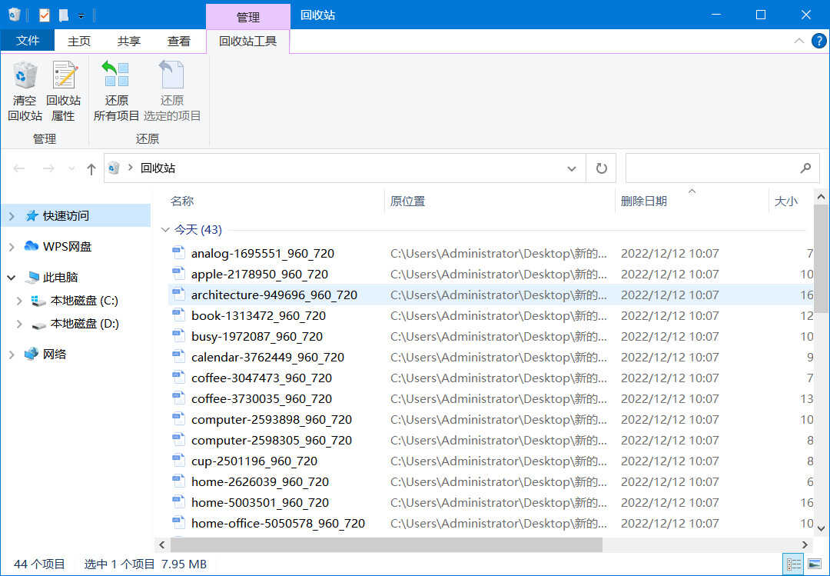
Task: Collapse the ribbon with the chevron arrow
Action: (799, 41)
